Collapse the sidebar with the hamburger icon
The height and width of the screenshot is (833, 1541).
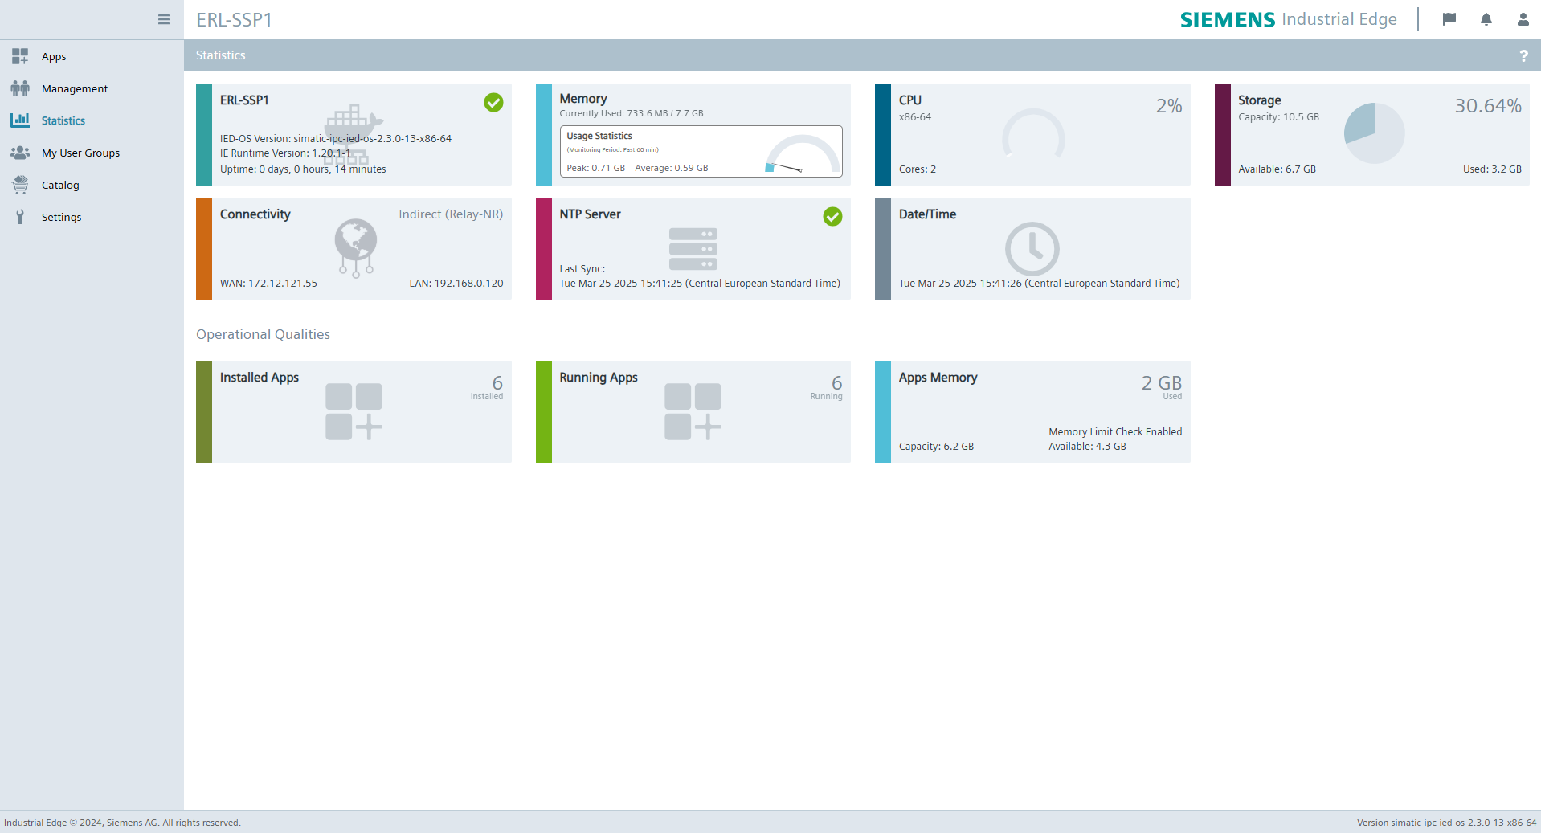click(164, 19)
